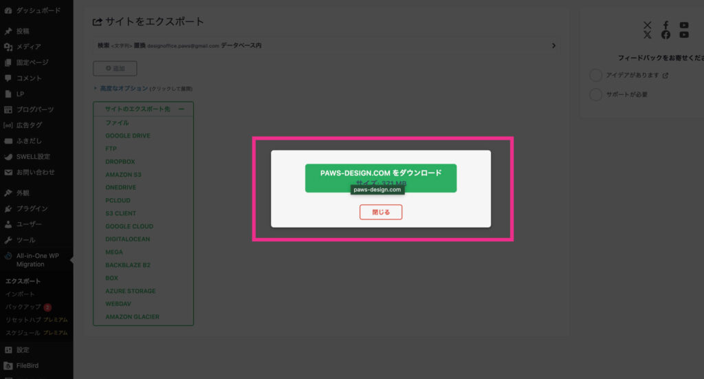Collapse the サイトのエクスポート先 dropdown header
Screen dimensions: 704x379
coord(143,109)
